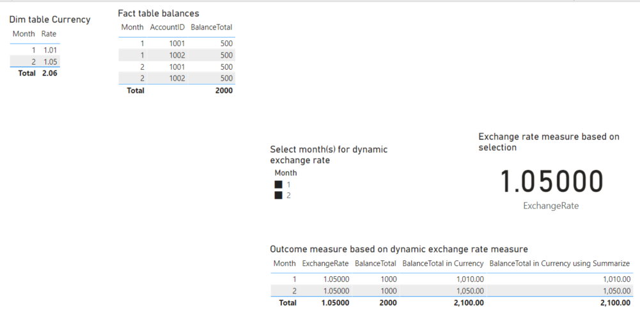
Task: Click the 1.05 rate cell in Dim table
Action: [51, 62]
